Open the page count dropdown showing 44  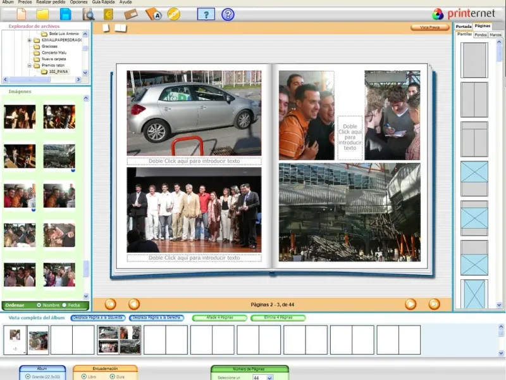tap(269, 377)
